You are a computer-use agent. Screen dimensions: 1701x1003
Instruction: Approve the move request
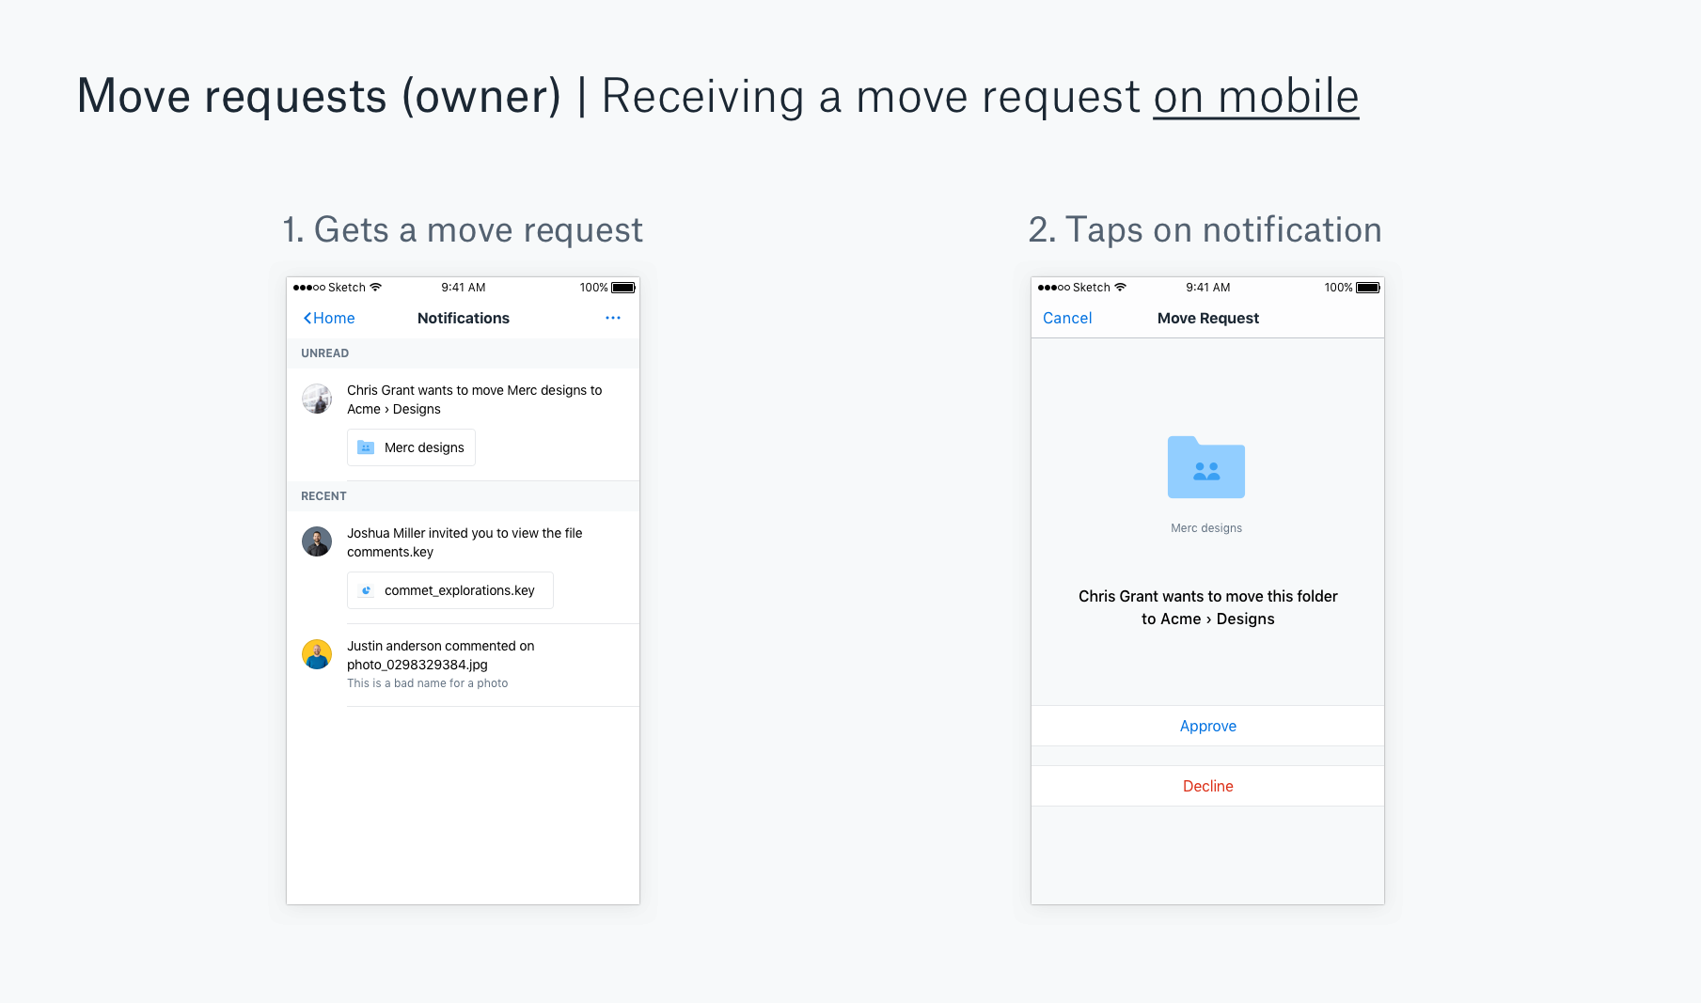coord(1207,725)
